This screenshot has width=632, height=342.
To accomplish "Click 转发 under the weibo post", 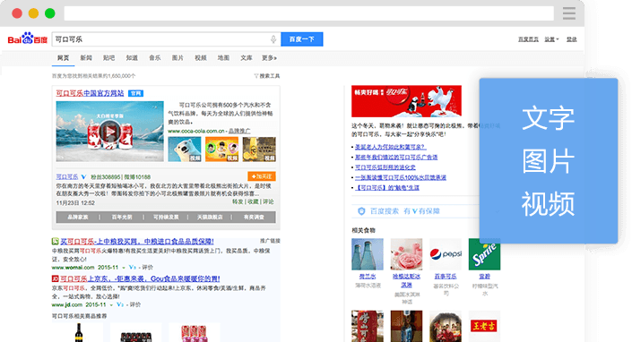I will coord(238,201).
